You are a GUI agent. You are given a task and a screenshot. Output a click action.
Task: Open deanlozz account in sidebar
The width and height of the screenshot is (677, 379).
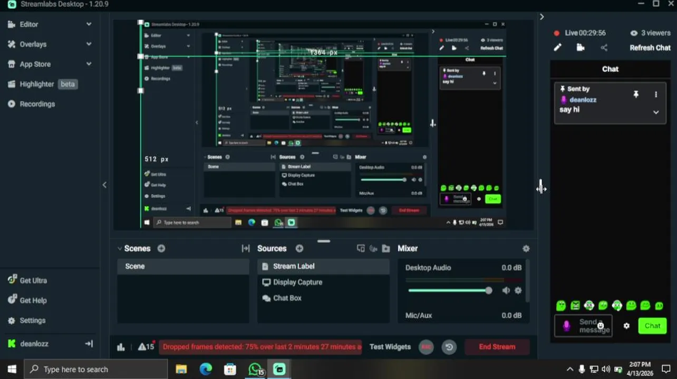[34, 344]
